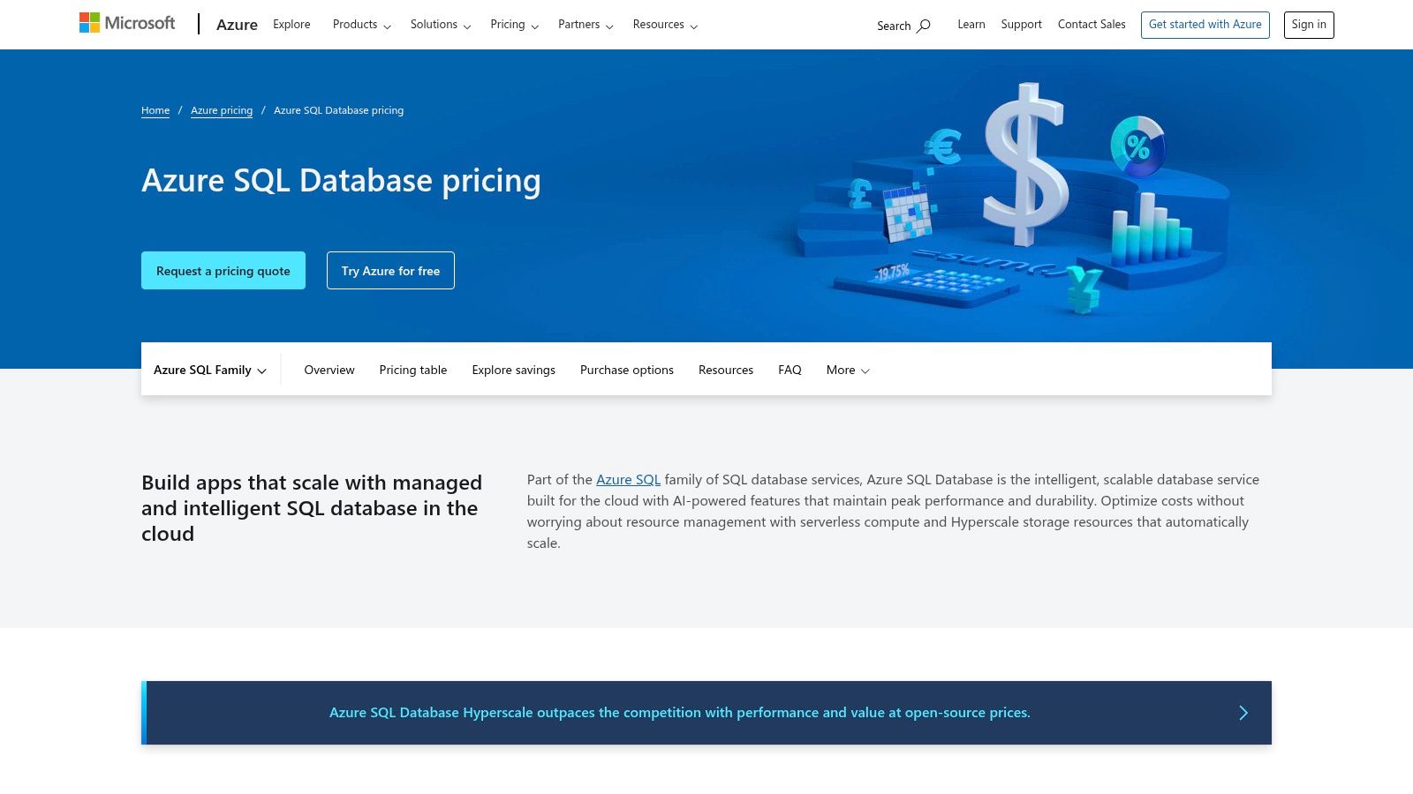Click the 'Build apps that scale' heading

(312, 508)
